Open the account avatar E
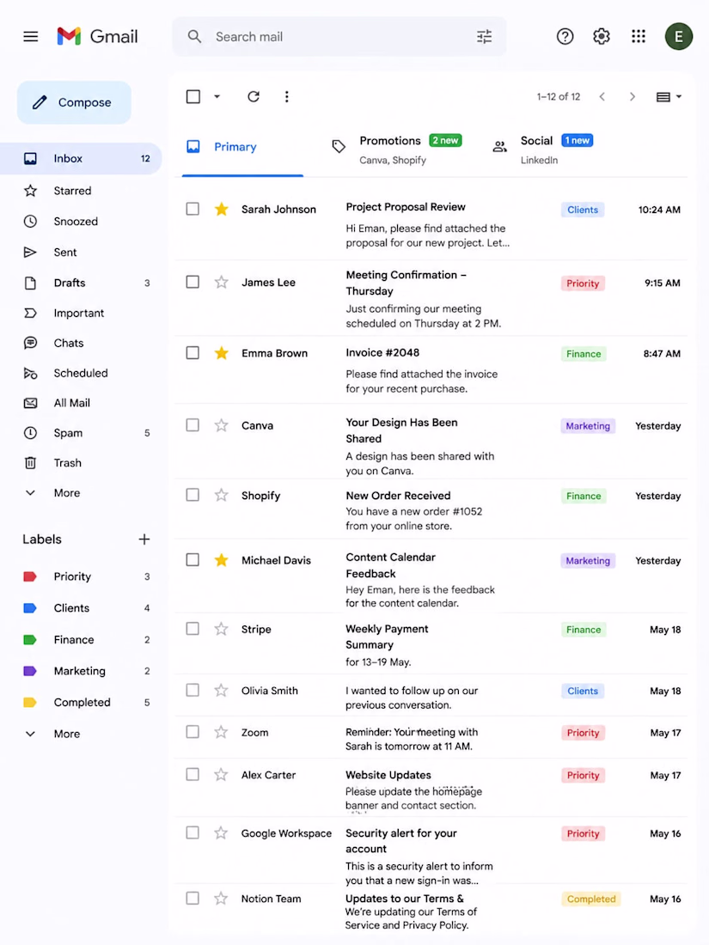The width and height of the screenshot is (709, 945). [x=679, y=37]
